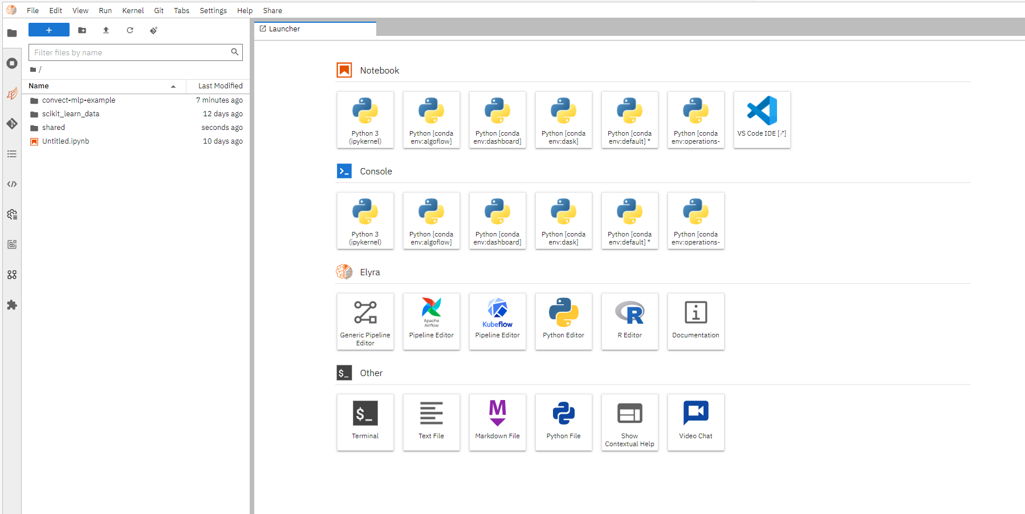Open Apache Airflow Pipeline Editor
The height and width of the screenshot is (514, 1025).
(432, 321)
